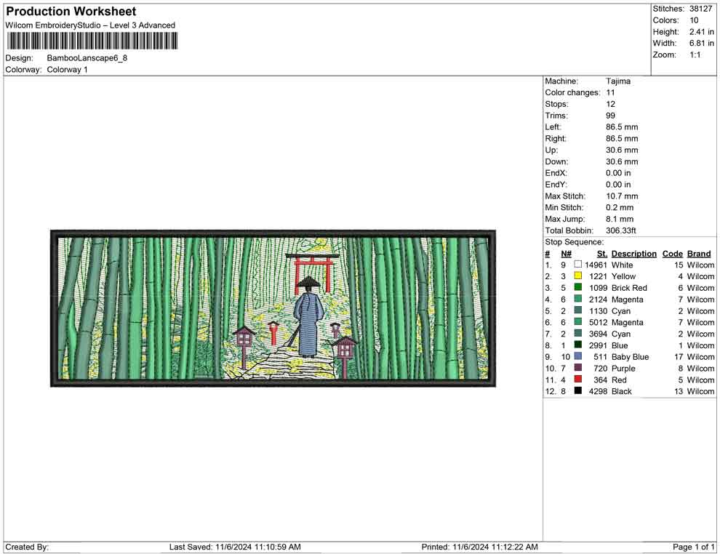
Task: Click the Page 1 of 1 footer
Action: coord(693,547)
